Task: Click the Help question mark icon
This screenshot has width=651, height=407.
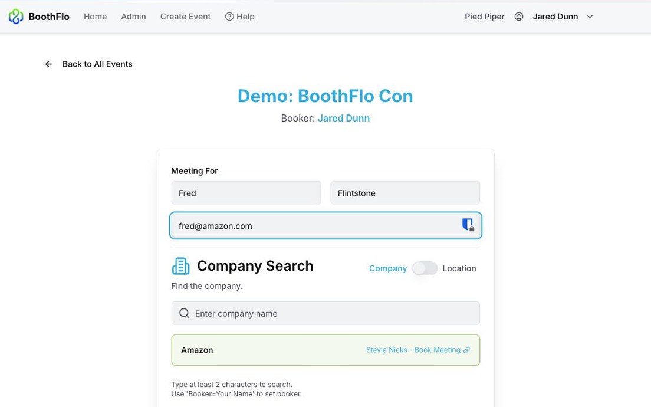Action: click(x=229, y=17)
